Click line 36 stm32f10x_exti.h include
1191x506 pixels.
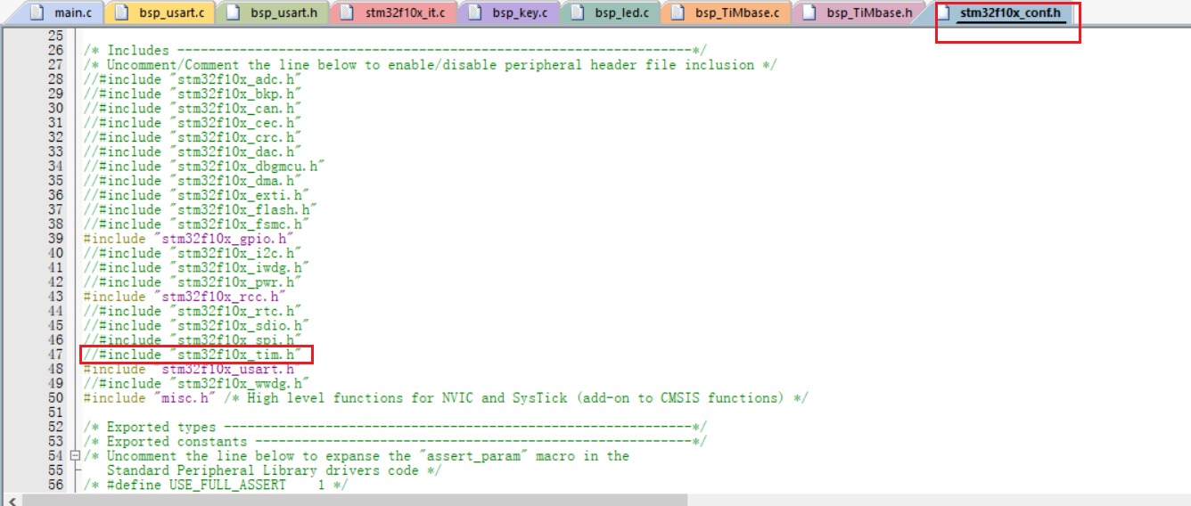[x=195, y=195]
